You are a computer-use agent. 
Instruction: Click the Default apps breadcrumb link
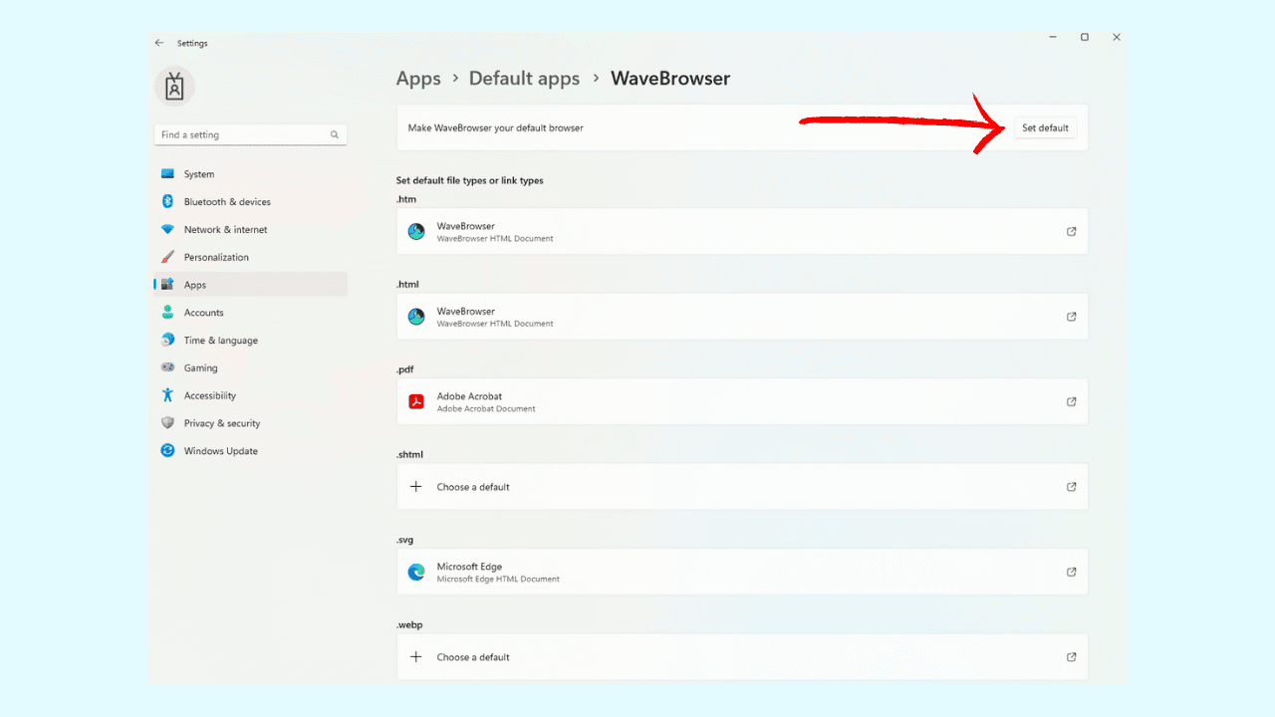click(x=524, y=79)
